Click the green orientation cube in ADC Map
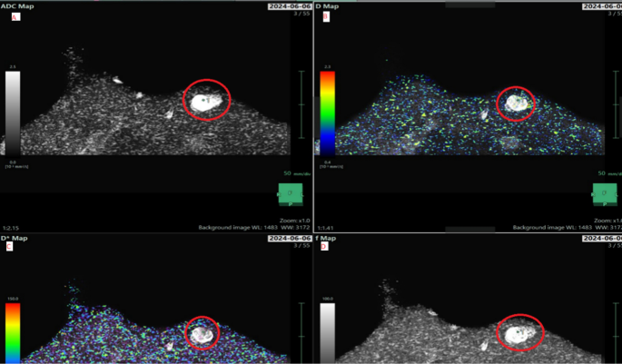This screenshot has width=622, height=364. pyautogui.click(x=291, y=195)
